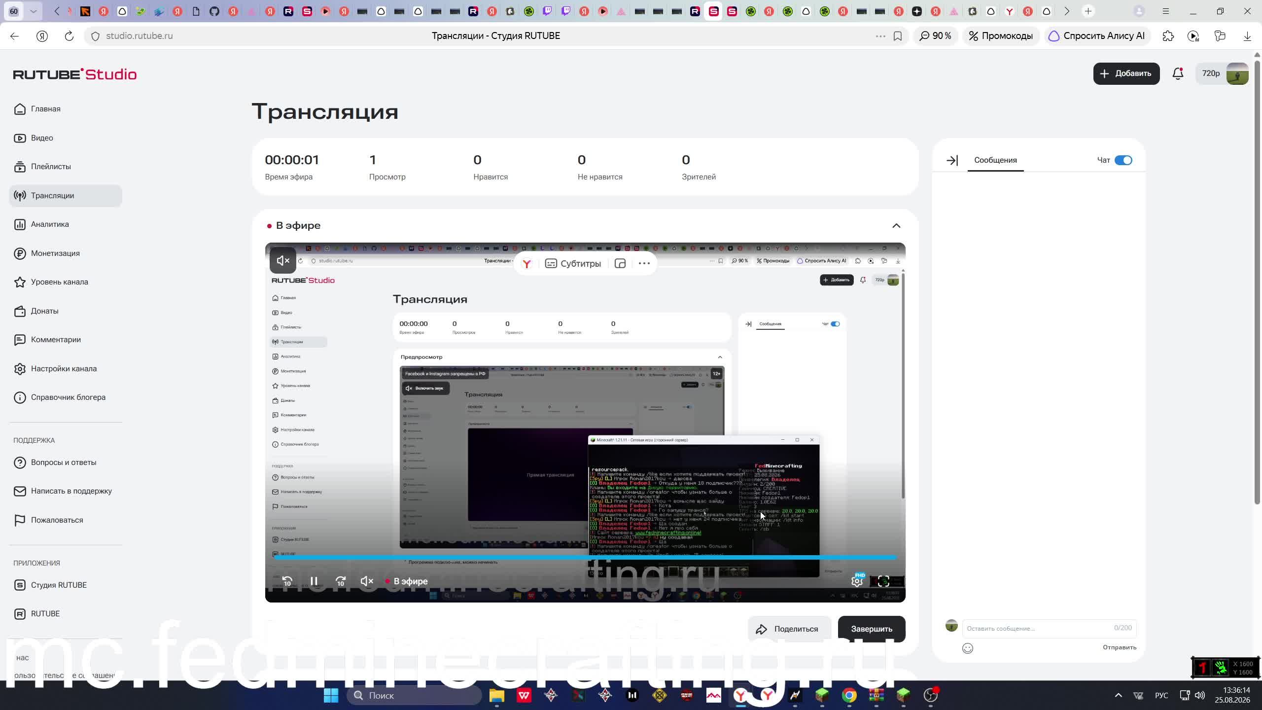Image resolution: width=1262 pixels, height=710 pixels.
Task: Open the browser extensions icon
Action: point(1168,36)
